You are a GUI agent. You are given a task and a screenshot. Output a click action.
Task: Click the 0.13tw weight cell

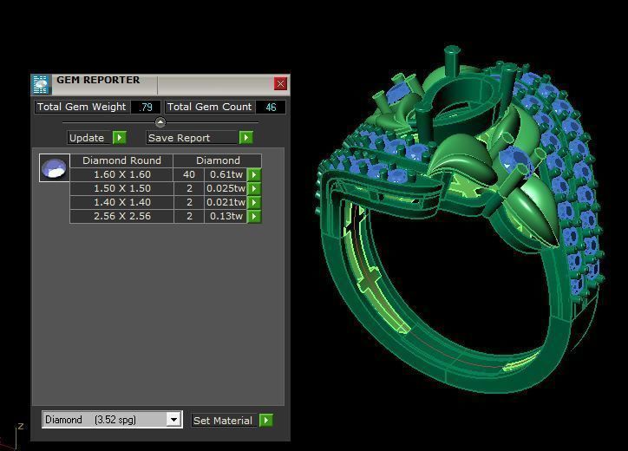pyautogui.click(x=226, y=216)
